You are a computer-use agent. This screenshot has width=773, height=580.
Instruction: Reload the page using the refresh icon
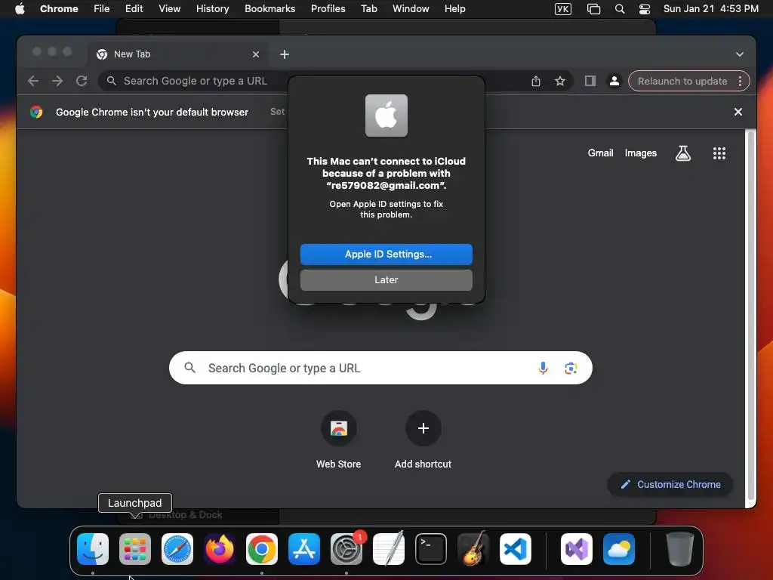click(82, 81)
